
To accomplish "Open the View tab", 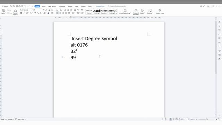I will (x=77, y=6).
